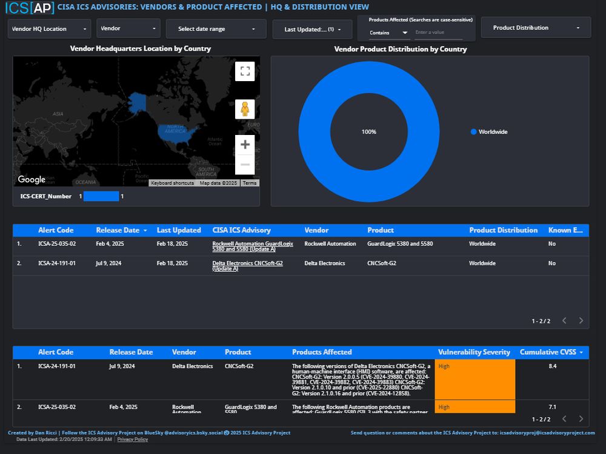Image resolution: width=606 pixels, height=454 pixels.
Task: Click the Vendor header in top table
Action: [x=316, y=230]
